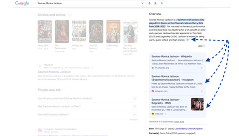The width and height of the screenshot is (239, 136).
Task: Collapse the overview using the Less button
Action: coord(201,46)
